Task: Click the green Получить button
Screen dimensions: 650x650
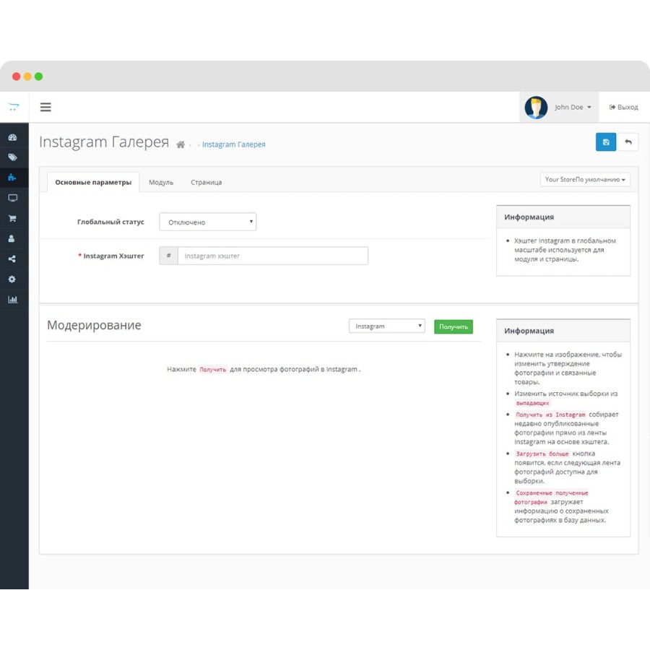Action: (454, 326)
